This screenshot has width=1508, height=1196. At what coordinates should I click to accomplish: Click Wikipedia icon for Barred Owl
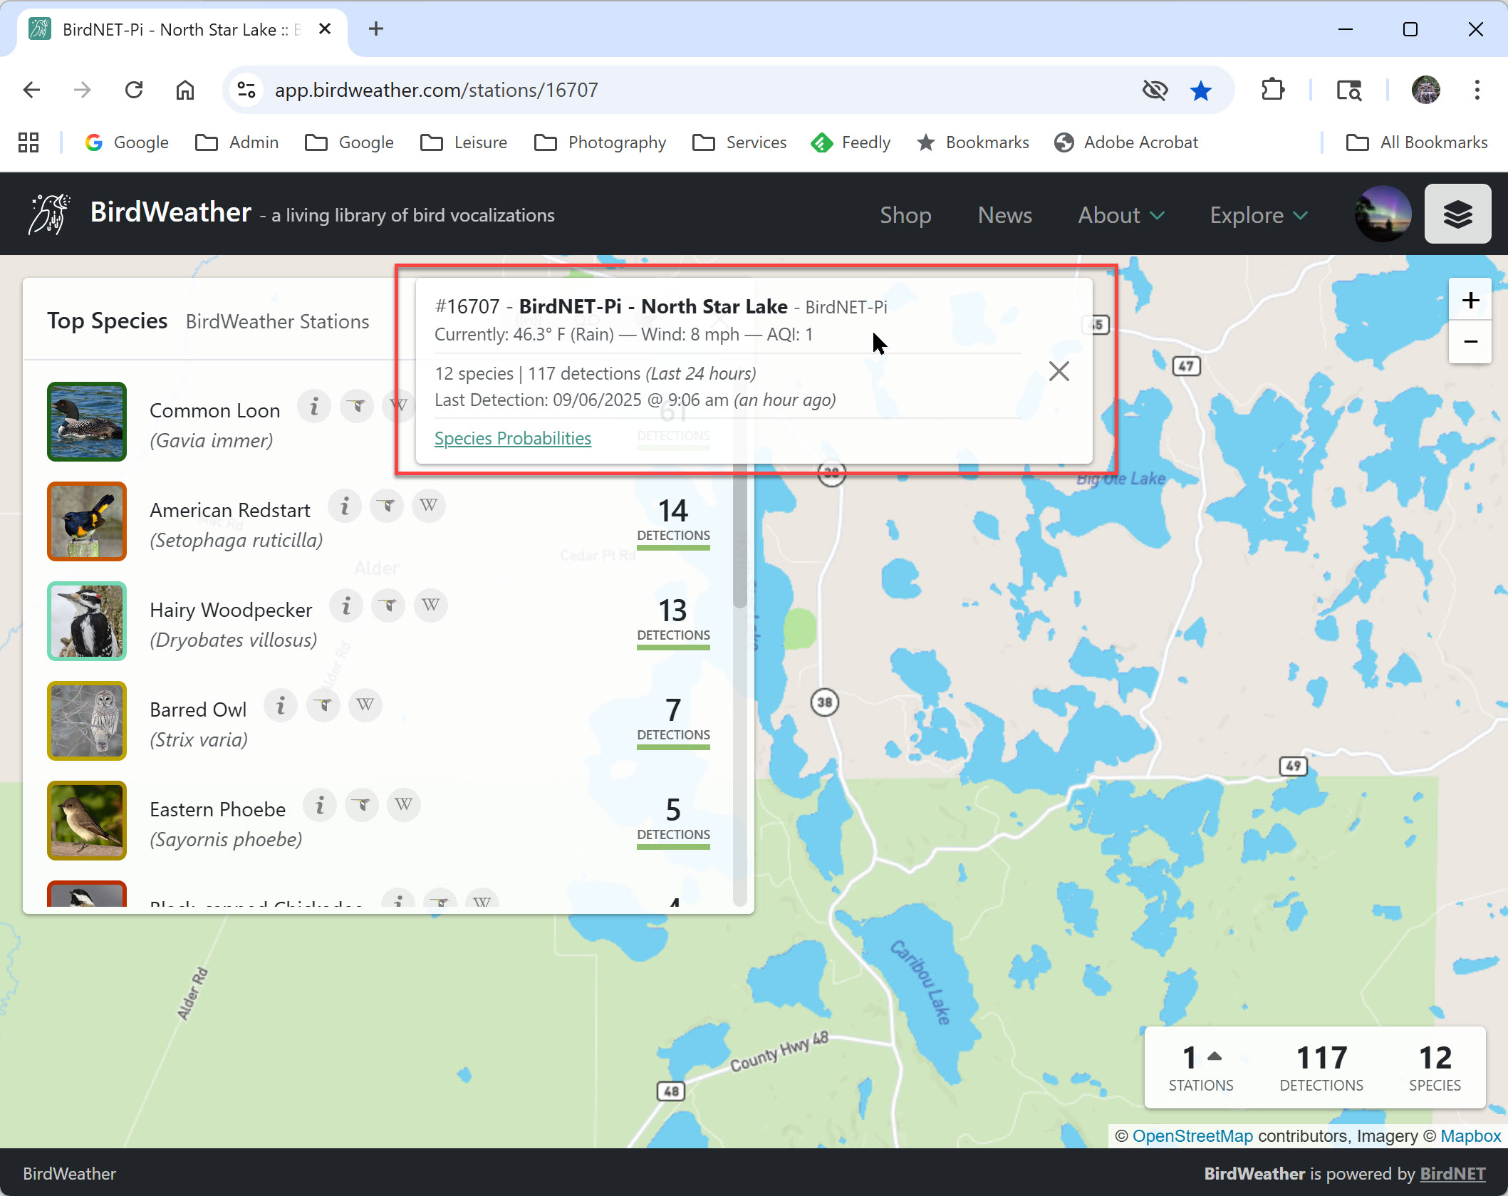365,706
